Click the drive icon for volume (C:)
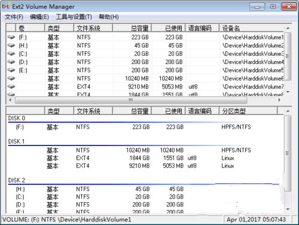 coord(11,54)
